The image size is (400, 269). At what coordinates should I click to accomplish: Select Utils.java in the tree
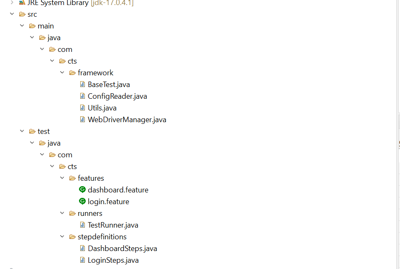(x=102, y=108)
